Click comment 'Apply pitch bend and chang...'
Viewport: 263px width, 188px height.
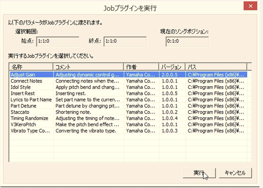[88, 87]
